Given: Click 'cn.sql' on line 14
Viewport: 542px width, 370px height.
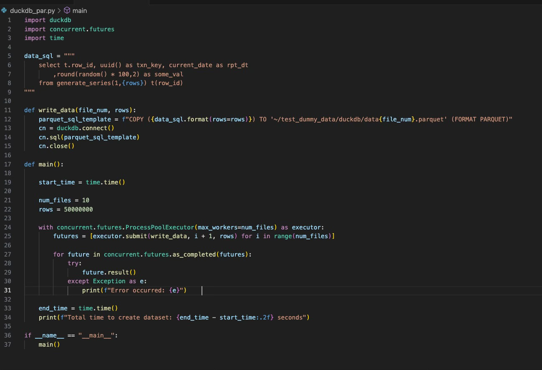Looking at the screenshot, I should (x=50, y=137).
